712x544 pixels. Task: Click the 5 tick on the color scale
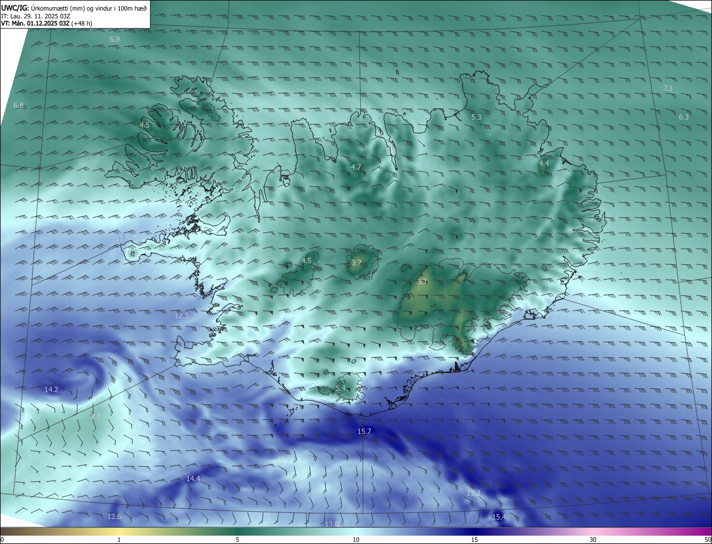238,540
